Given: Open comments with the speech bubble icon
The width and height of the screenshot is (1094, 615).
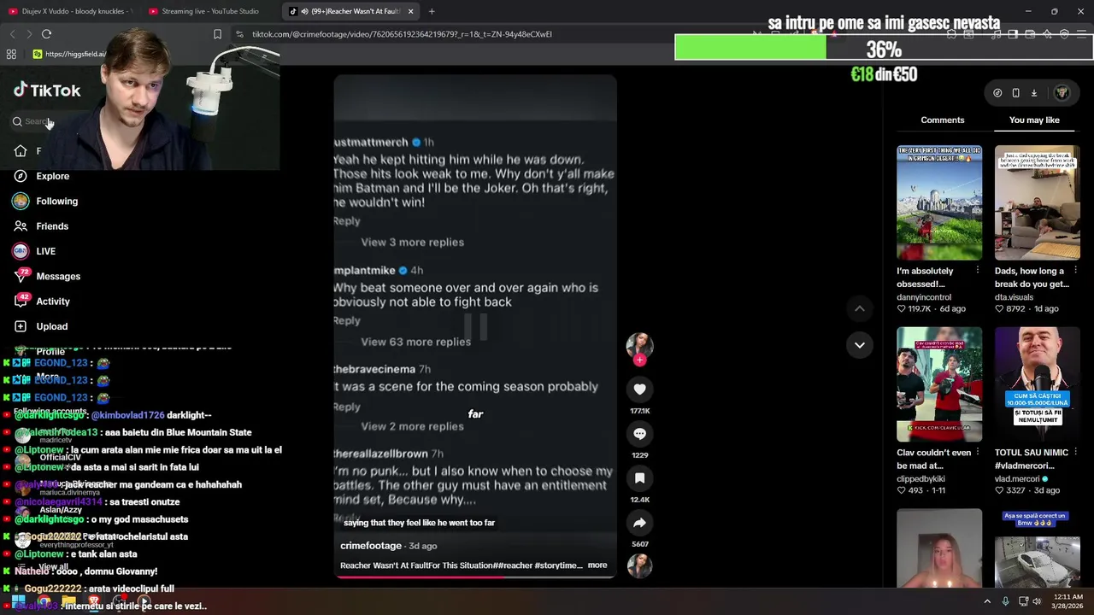Looking at the screenshot, I should [639, 433].
